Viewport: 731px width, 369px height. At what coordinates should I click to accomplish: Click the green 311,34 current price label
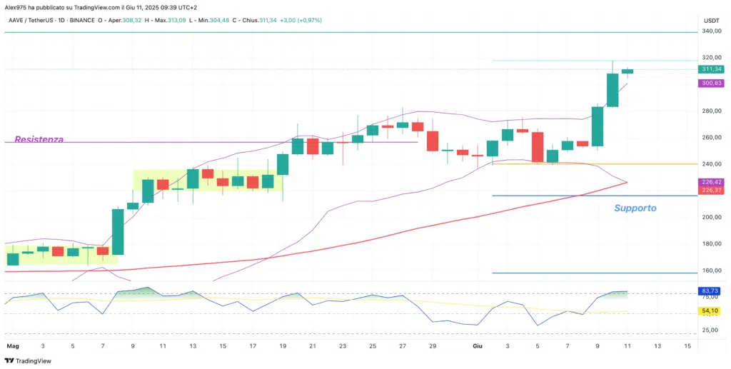tap(712, 69)
